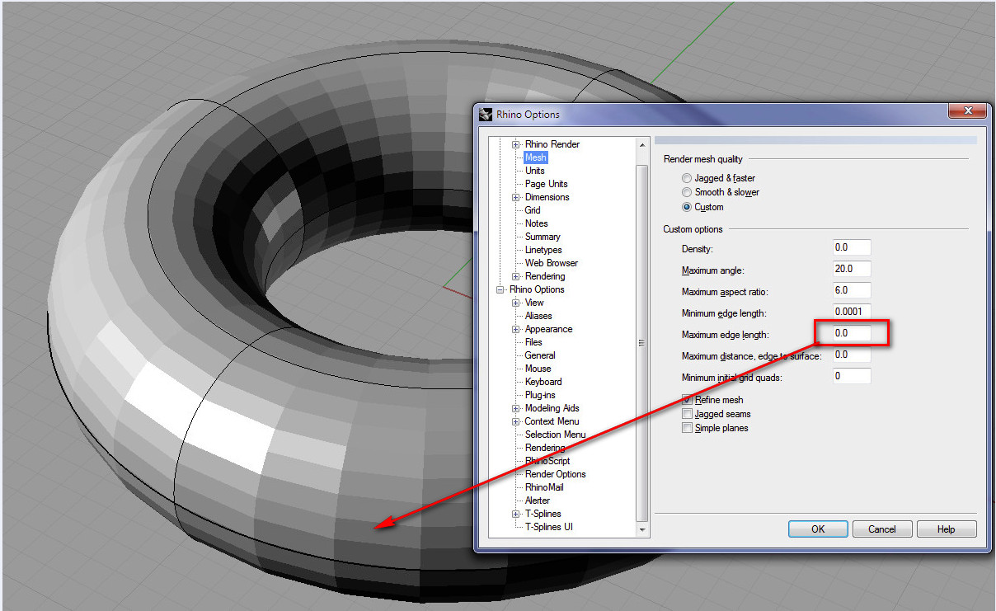Viewport: 996px width, 611px height.
Task: Close the Rhino Options dialog
Action: point(967,110)
